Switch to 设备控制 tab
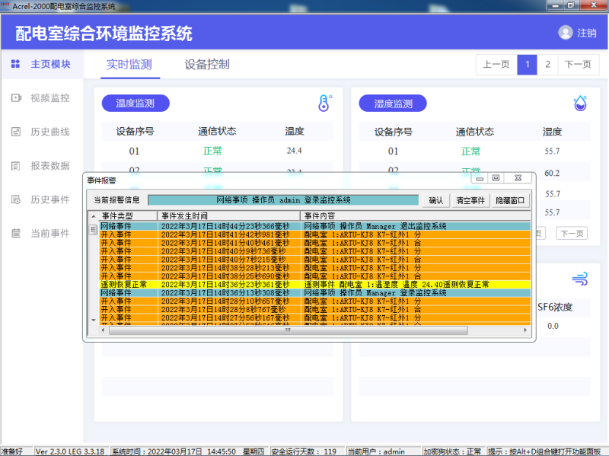 click(x=207, y=65)
